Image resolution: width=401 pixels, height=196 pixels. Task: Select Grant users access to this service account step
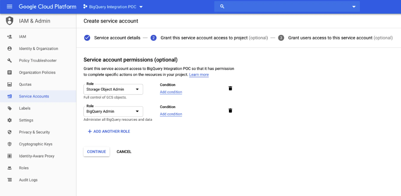point(340,38)
